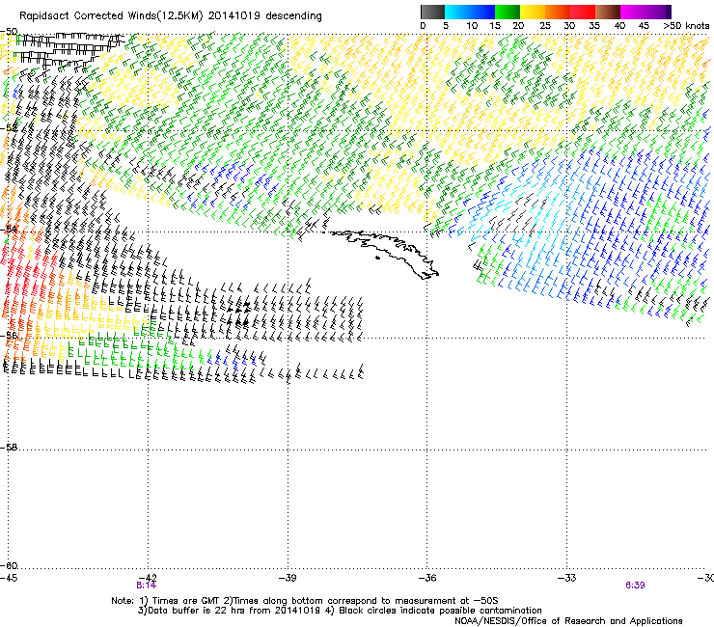Click the -45 longitude axis label
The height and width of the screenshot is (627, 714).
9,578
